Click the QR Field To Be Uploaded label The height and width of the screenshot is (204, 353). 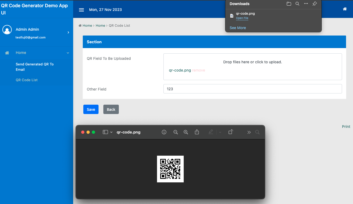[x=109, y=58]
